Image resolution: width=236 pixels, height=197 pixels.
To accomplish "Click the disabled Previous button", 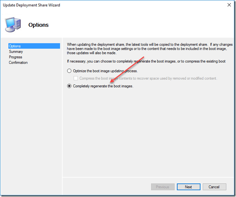I will 163,187.
